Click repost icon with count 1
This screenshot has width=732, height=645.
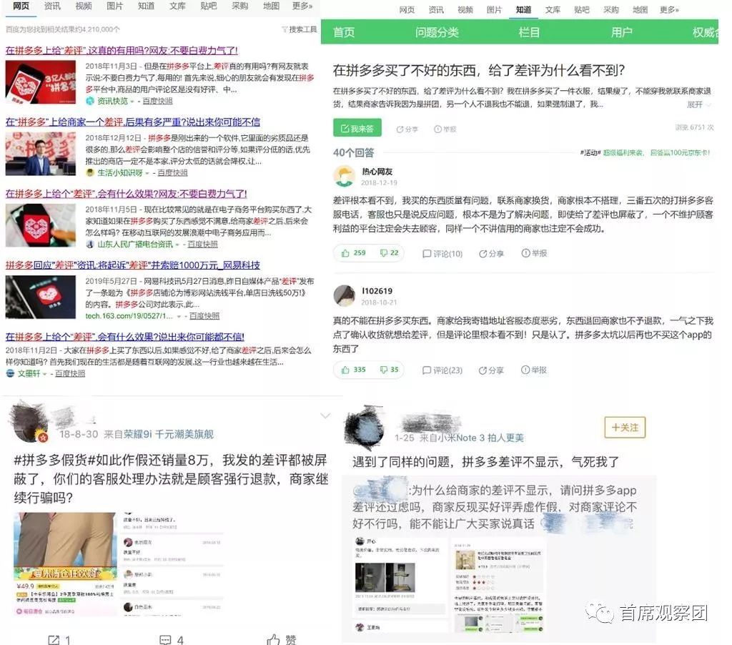click(x=59, y=640)
